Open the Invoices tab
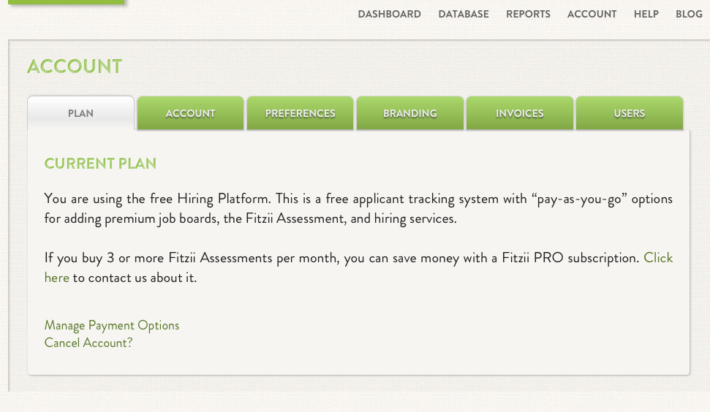This screenshot has width=710, height=412. pos(519,113)
